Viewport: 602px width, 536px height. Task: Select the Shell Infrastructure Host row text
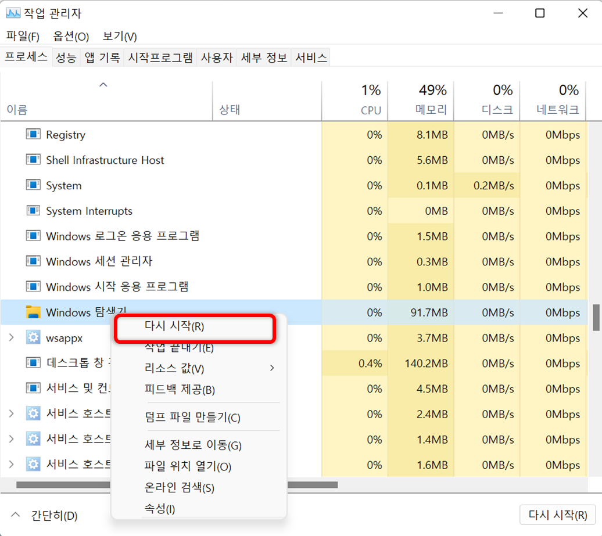[105, 160]
